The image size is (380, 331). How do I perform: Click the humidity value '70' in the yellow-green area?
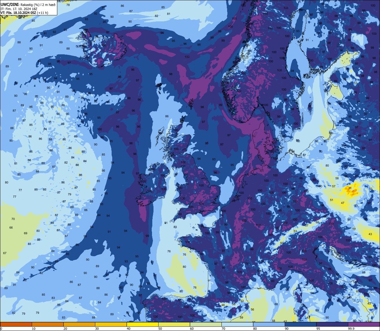[13, 219]
